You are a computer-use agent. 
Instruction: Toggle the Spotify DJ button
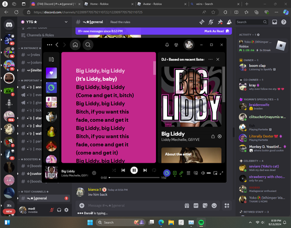coord(167,173)
